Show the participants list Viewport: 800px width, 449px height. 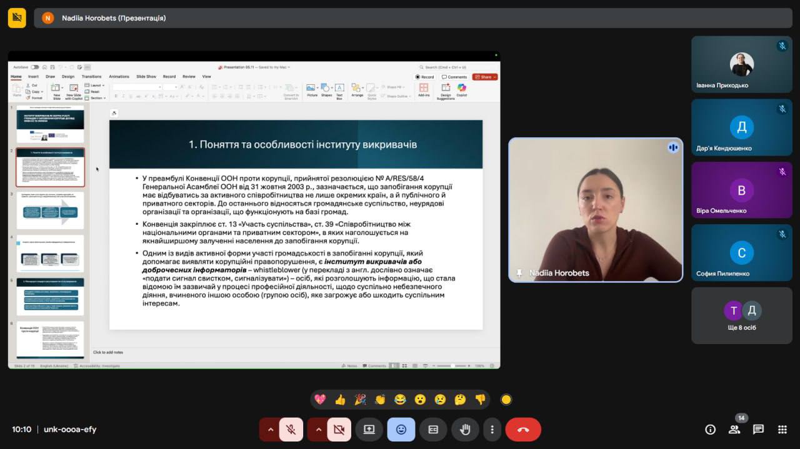pos(734,430)
